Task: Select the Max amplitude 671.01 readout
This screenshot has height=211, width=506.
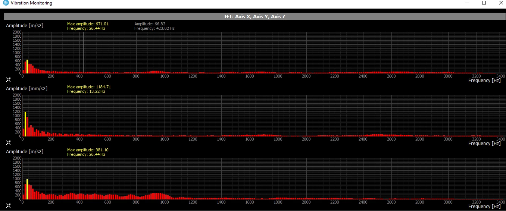Action: click(x=88, y=24)
